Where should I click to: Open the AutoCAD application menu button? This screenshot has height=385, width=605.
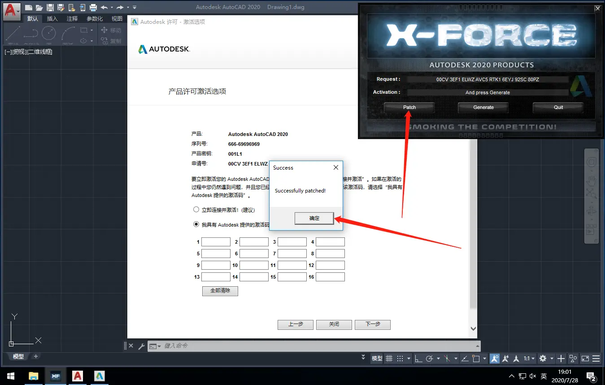click(12, 12)
